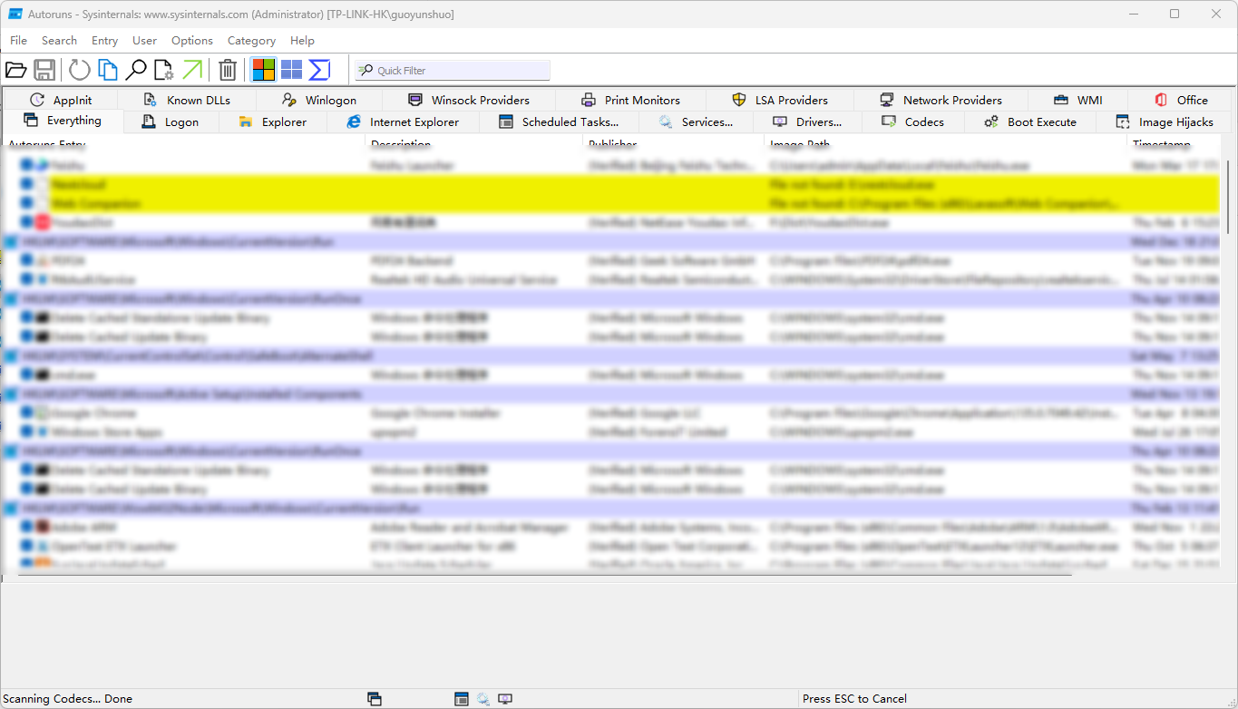Screen dimensions: 1238x709
Task: Toggle the Google Chrome entry checkbox
Action: pyautogui.click(x=27, y=413)
